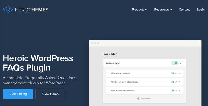
Task: Click the View Pricing button
Action: (x=18, y=94)
